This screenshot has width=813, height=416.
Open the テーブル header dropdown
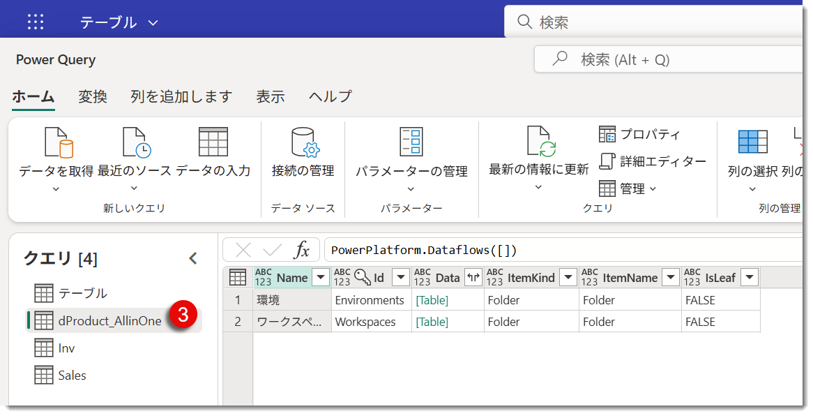click(119, 22)
